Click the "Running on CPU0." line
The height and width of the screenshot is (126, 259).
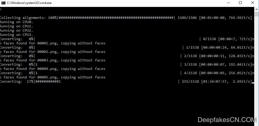16,22
